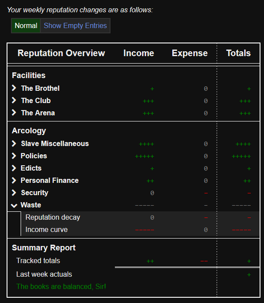Click the Personal Finance label
Viewport: 264px width, 303px height.
point(50,181)
